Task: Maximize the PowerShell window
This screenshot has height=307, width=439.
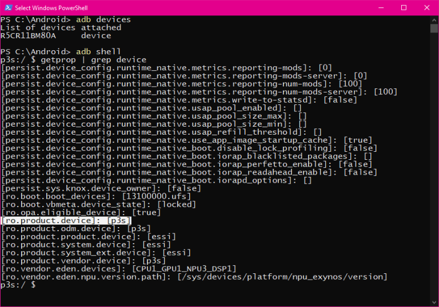Action: pos(404,7)
